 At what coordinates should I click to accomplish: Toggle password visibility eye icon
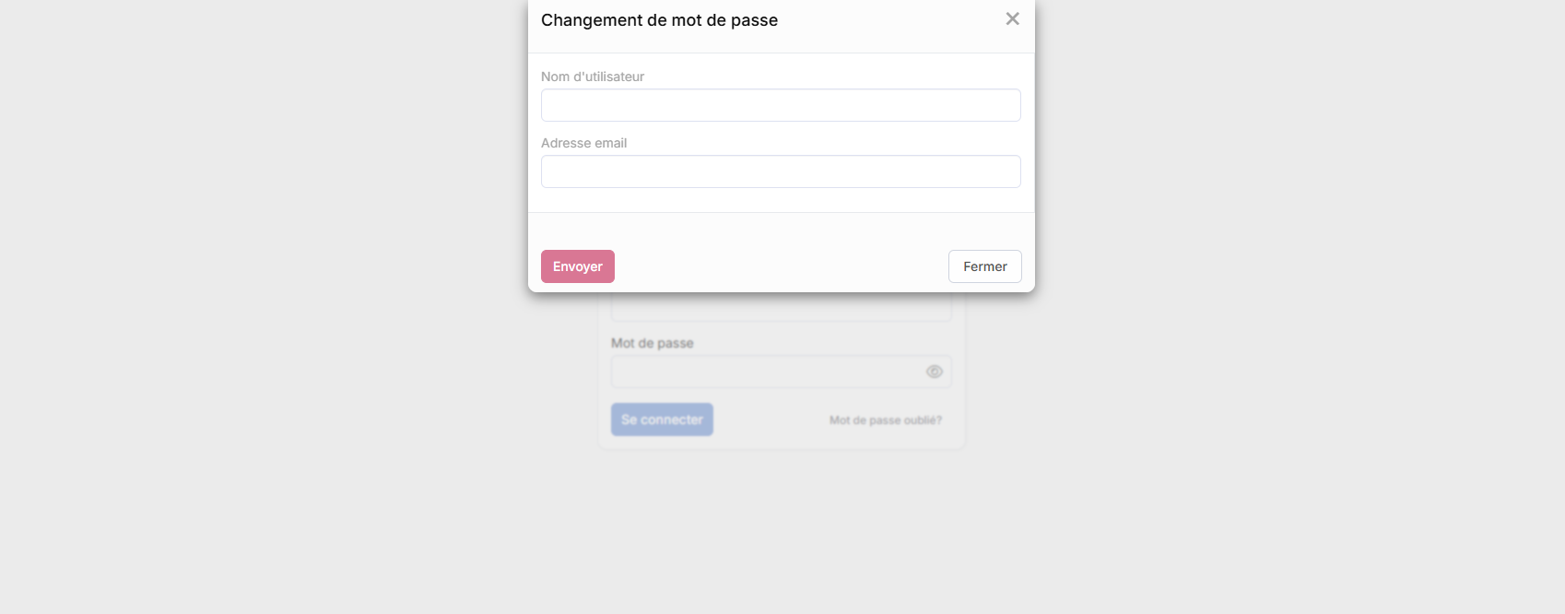[934, 372]
